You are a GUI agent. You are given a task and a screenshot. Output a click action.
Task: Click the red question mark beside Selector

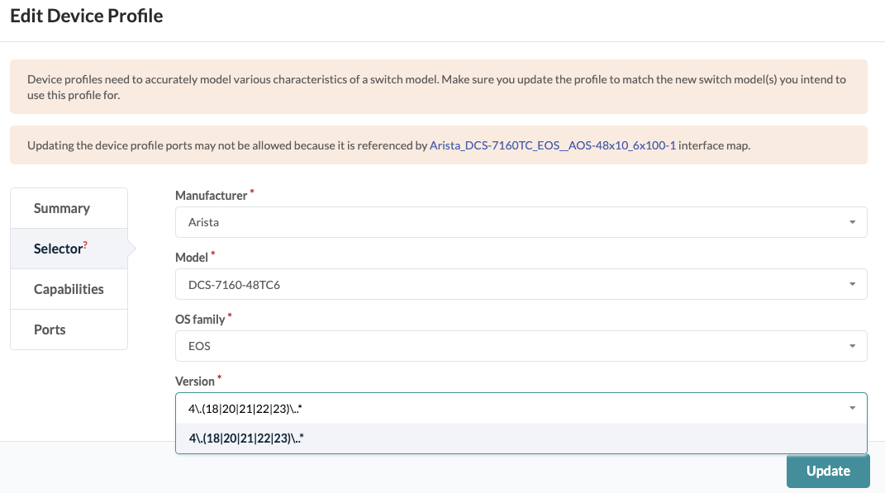tap(86, 243)
